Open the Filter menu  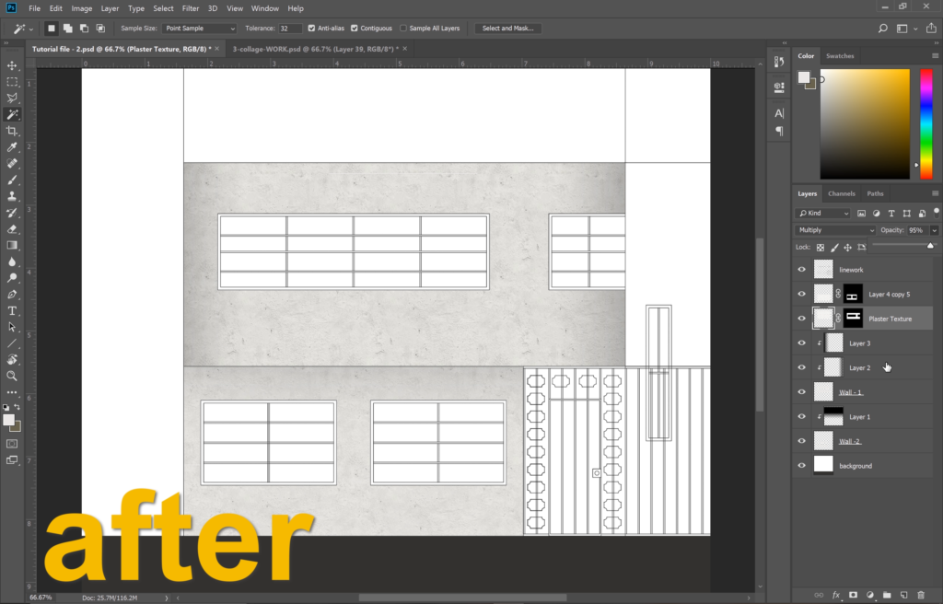click(191, 8)
